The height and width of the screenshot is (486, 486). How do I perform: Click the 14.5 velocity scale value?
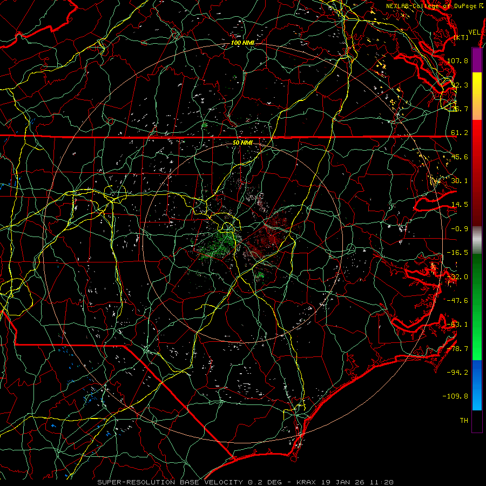point(460,205)
